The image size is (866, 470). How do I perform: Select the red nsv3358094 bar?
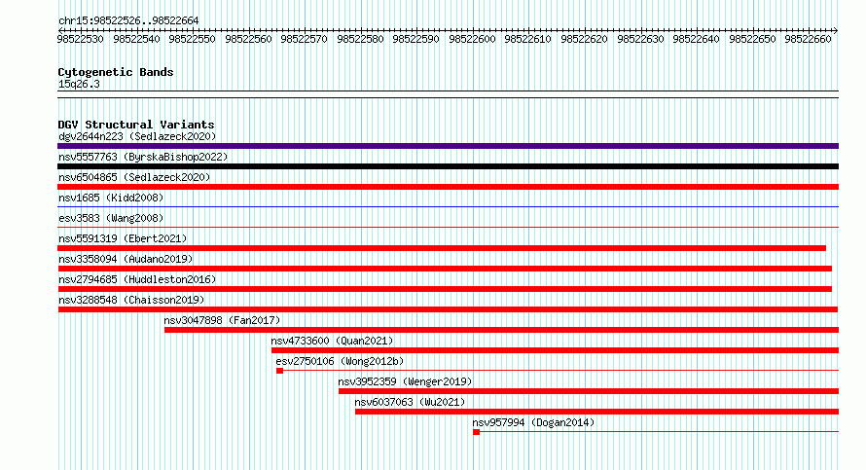445,269
